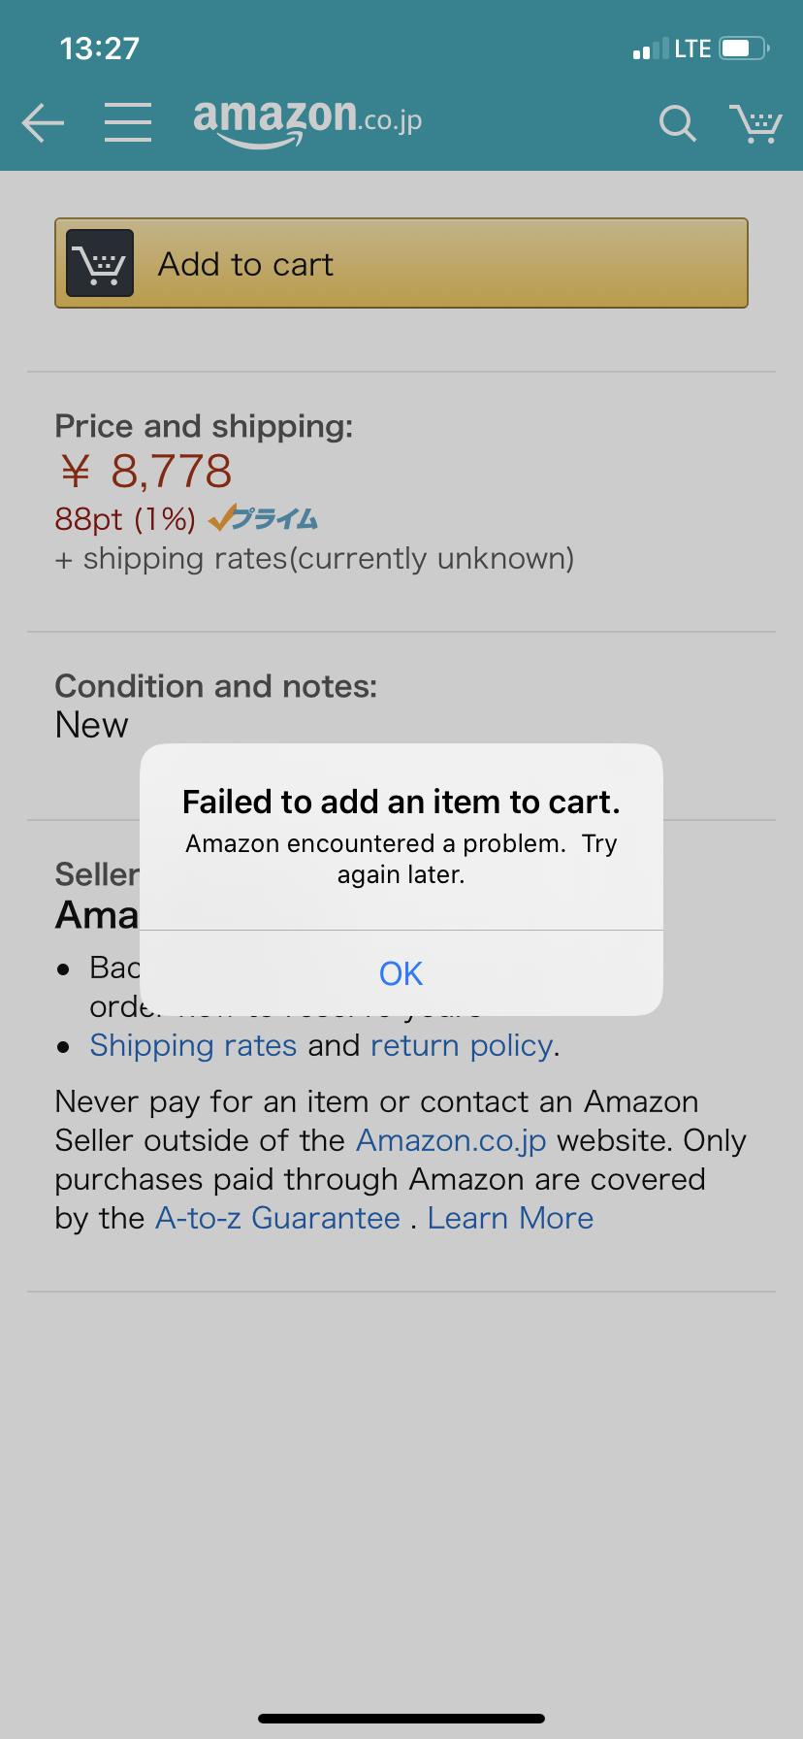
Task: Tap the back arrow in header
Action: click(43, 123)
